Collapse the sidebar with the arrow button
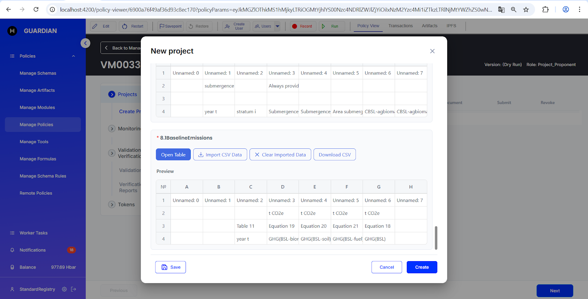 coord(85,43)
